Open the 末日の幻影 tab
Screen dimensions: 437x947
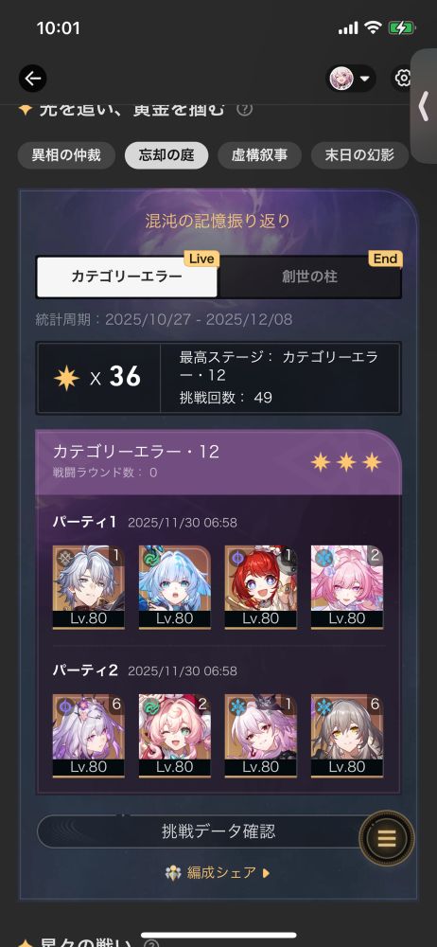point(359,155)
